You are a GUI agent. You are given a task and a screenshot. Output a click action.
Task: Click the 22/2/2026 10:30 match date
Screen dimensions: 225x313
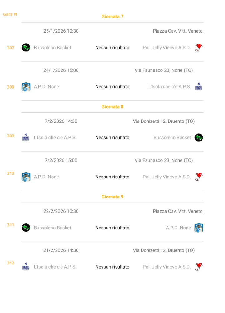coord(61,211)
